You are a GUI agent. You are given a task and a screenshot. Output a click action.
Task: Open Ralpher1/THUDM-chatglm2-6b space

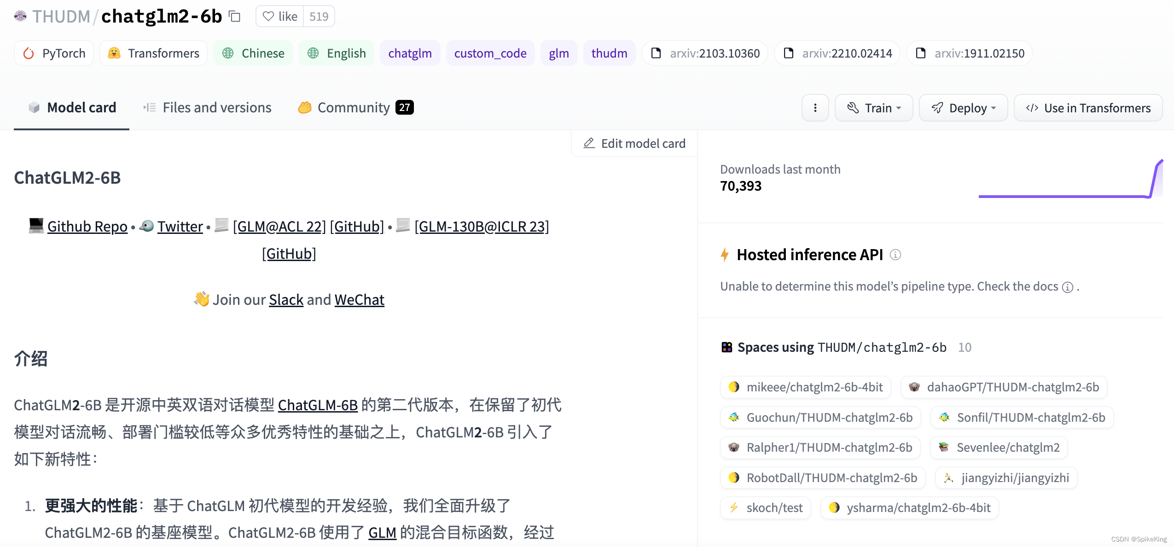pos(820,448)
